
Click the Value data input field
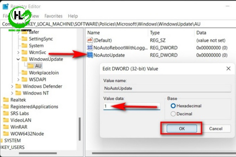pyautogui.click(x=132, y=106)
